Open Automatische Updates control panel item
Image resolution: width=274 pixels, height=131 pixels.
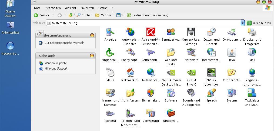[x=130, y=32]
